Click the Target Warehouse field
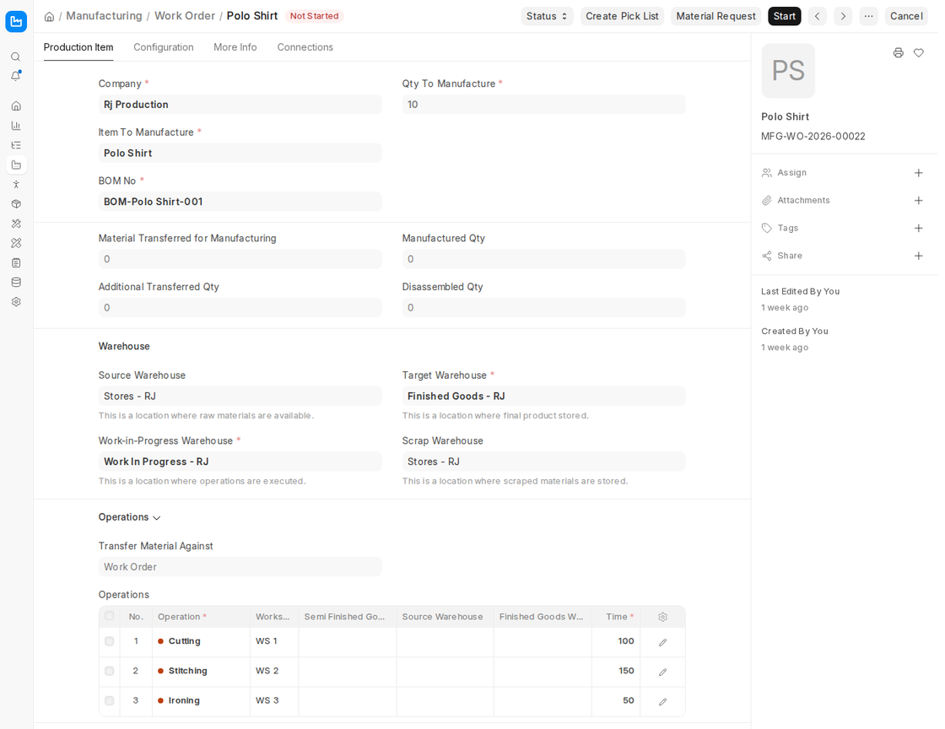Image resolution: width=945 pixels, height=729 pixels. pyautogui.click(x=543, y=397)
